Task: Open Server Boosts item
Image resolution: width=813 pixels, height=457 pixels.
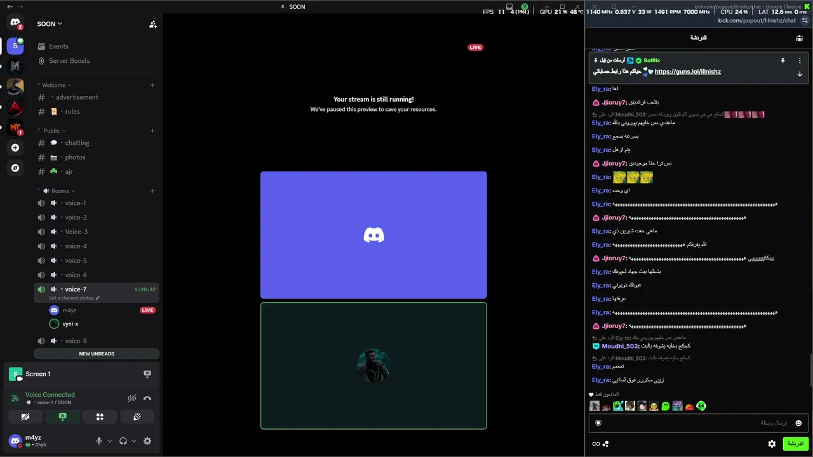Action: click(x=97, y=61)
